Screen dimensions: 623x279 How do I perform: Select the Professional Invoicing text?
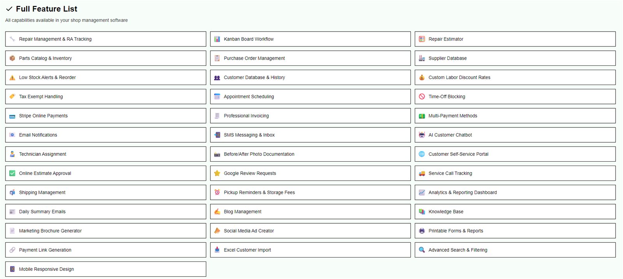(246, 116)
